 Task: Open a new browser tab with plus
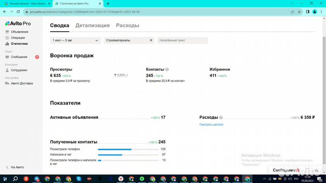click(x=108, y=4)
